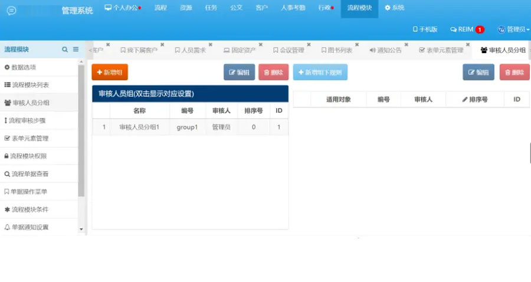531x282 pixels.
Task: Open 流程单据查看 in sidebar
Action: pyautogui.click(x=39, y=174)
